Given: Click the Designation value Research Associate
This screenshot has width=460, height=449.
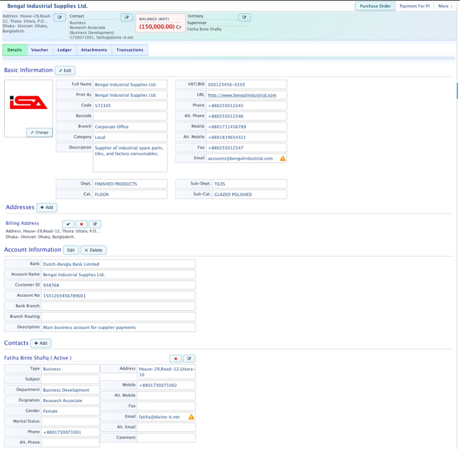Looking at the screenshot, I should 71,401.
